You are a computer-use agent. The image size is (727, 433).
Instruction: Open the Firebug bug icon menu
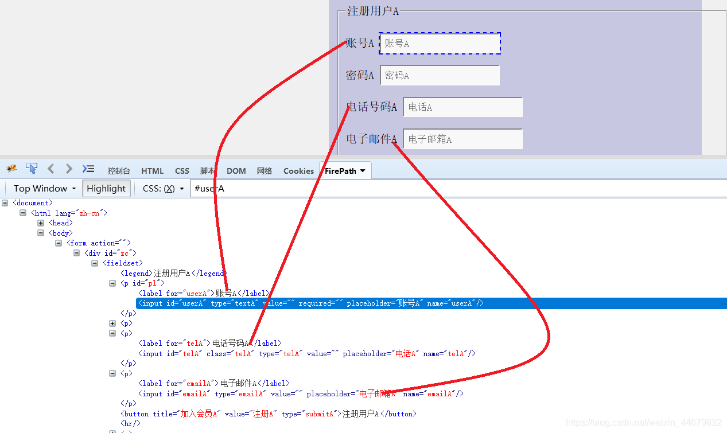(x=11, y=169)
